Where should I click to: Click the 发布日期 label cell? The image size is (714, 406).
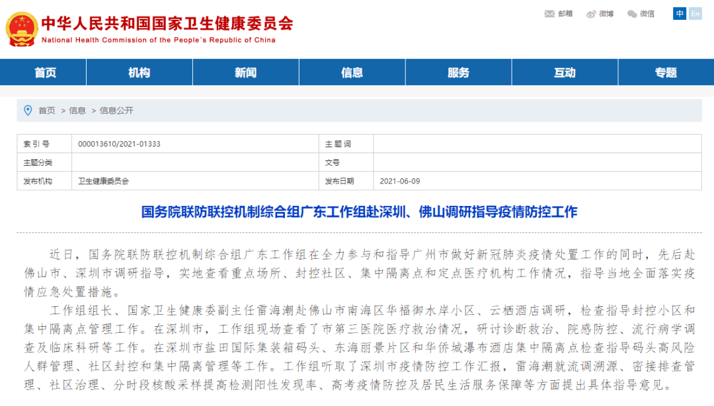tap(346, 181)
